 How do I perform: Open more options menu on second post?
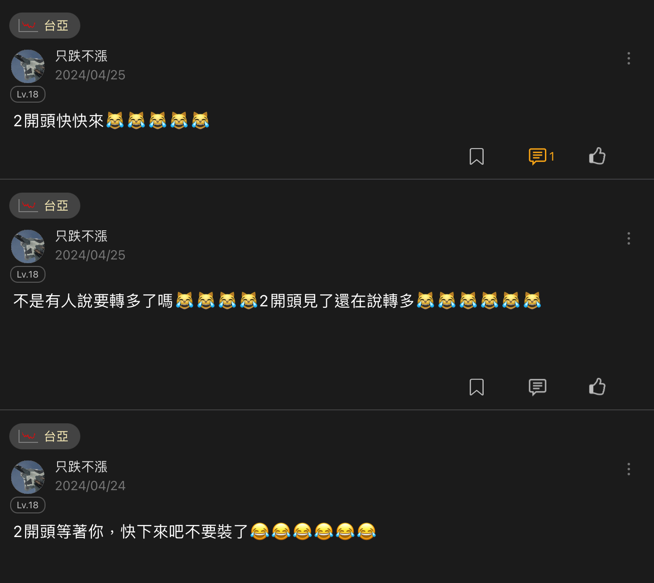pos(628,238)
